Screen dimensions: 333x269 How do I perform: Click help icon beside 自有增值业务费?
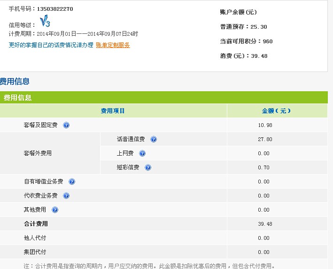click(72, 182)
